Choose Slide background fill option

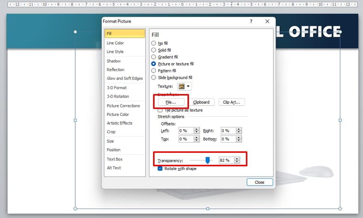[153, 78]
